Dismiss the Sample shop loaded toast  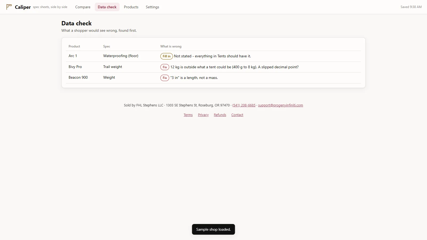[213, 229]
